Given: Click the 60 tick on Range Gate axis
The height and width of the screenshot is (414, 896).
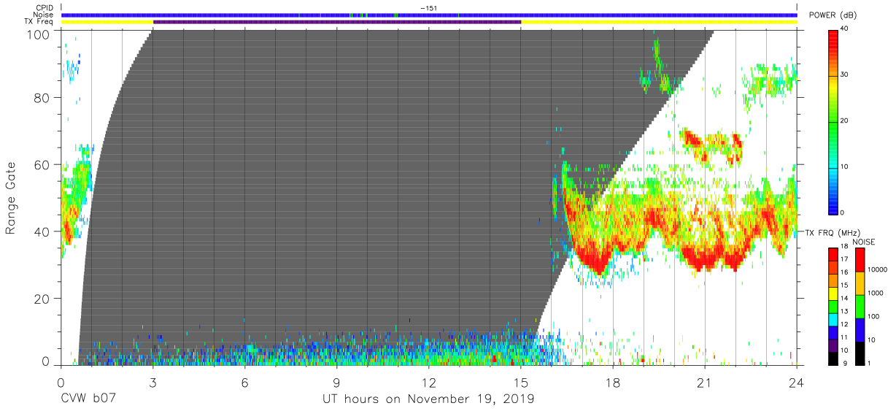Looking at the screenshot, I should [x=42, y=165].
